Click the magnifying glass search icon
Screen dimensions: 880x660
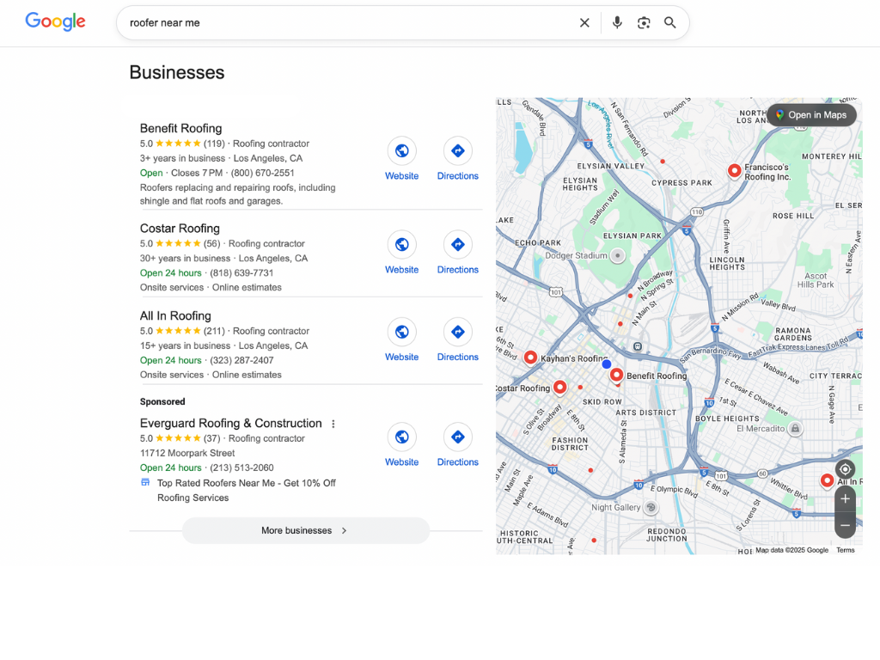click(670, 22)
